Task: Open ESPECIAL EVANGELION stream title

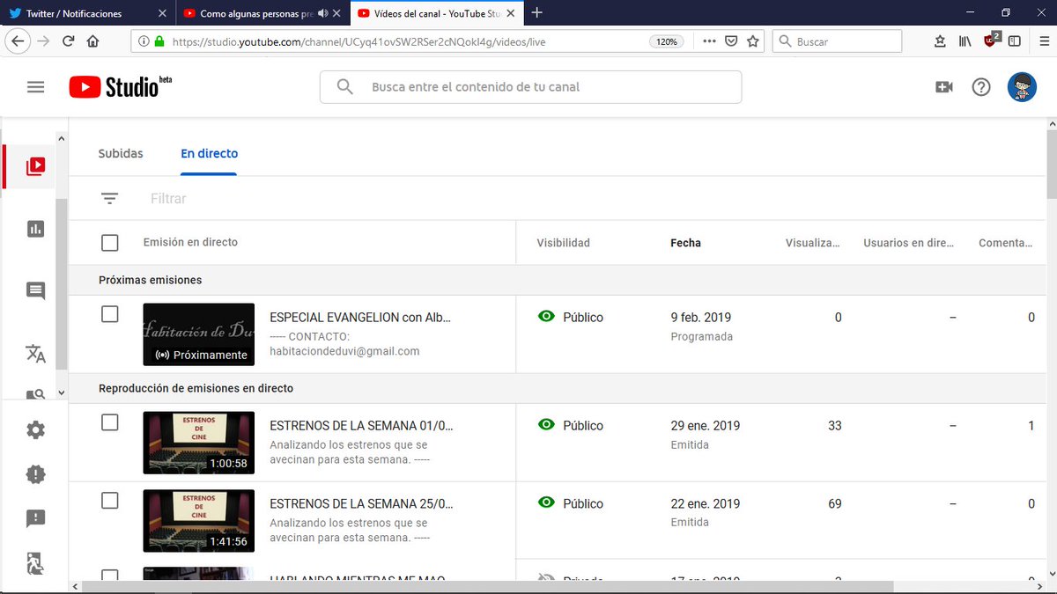Action: [360, 317]
